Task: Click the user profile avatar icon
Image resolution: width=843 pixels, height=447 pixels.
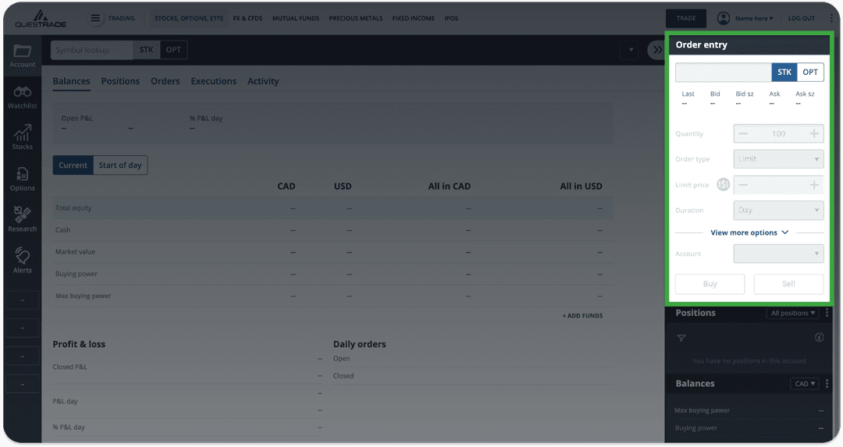Action: click(x=723, y=18)
